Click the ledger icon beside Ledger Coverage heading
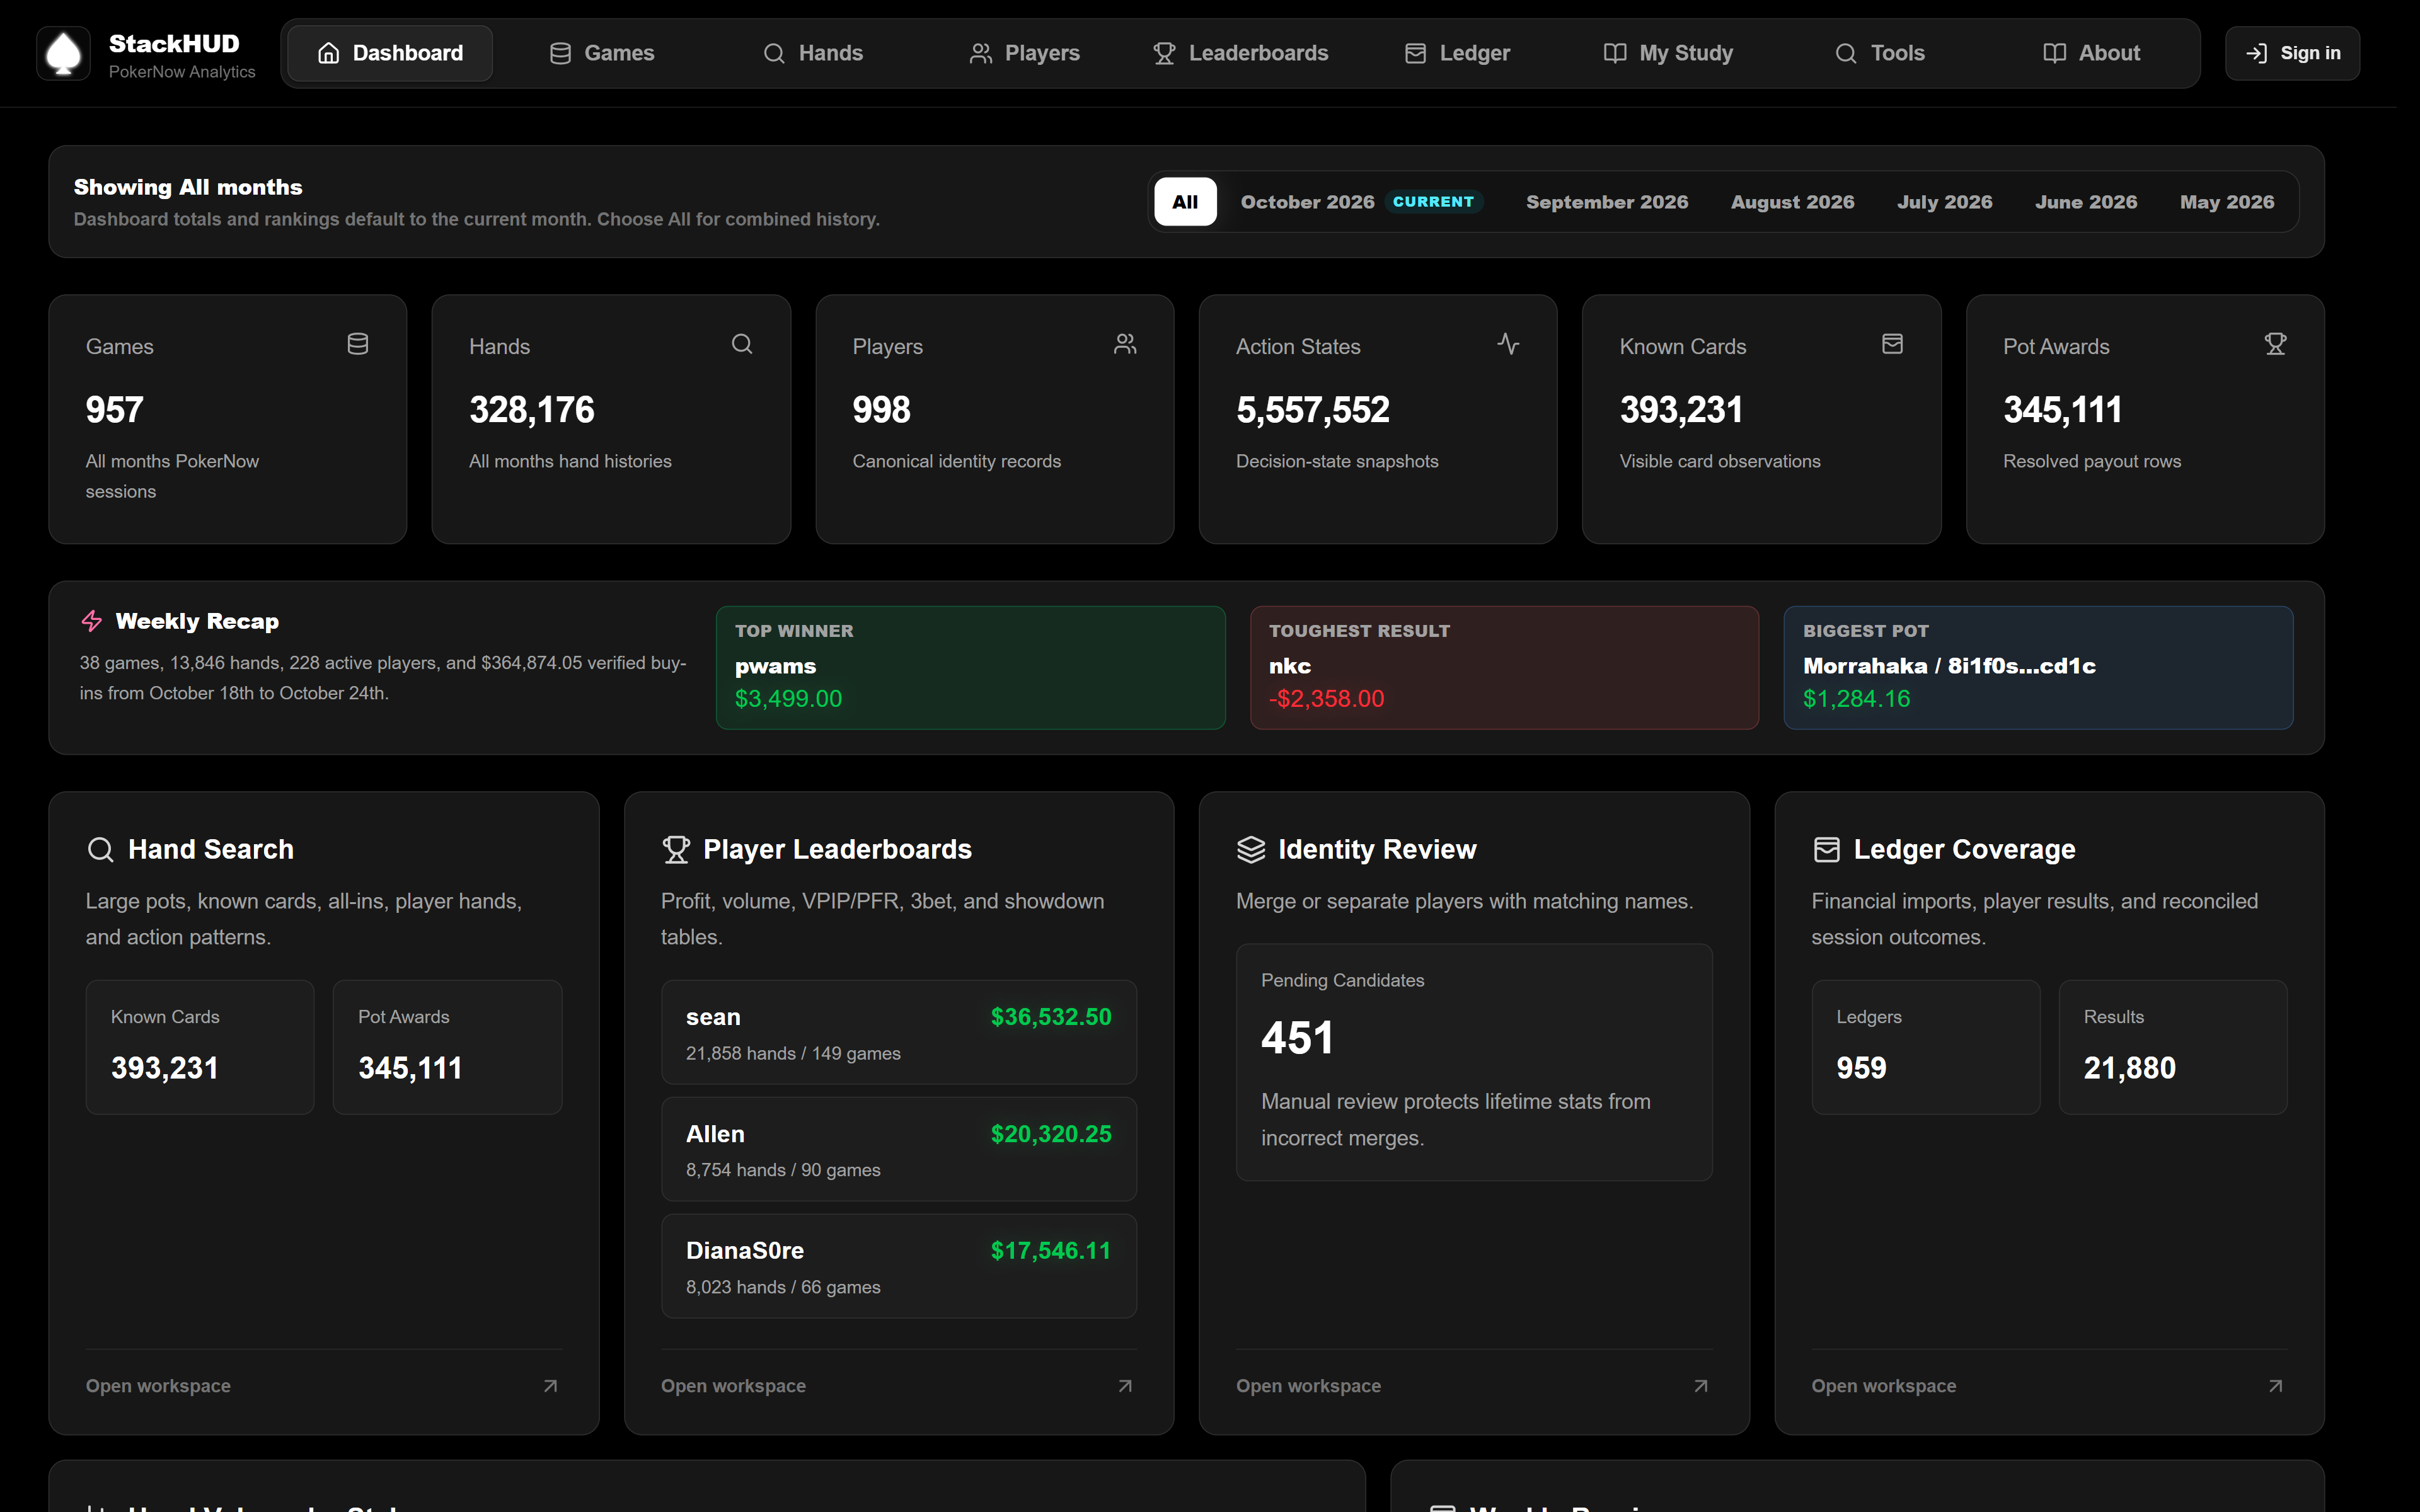This screenshot has width=2420, height=1512. [1826, 850]
